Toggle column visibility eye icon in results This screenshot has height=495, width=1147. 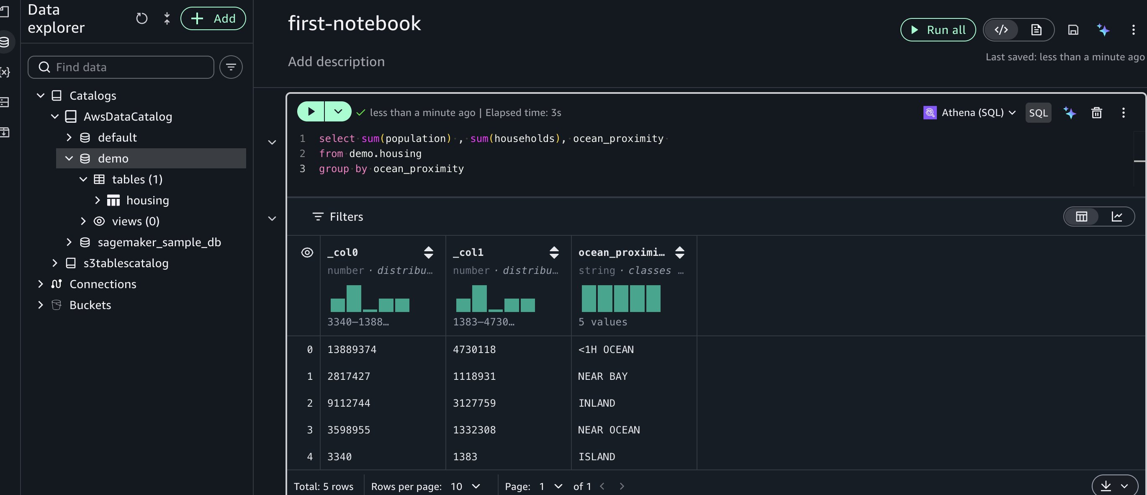[x=307, y=253]
